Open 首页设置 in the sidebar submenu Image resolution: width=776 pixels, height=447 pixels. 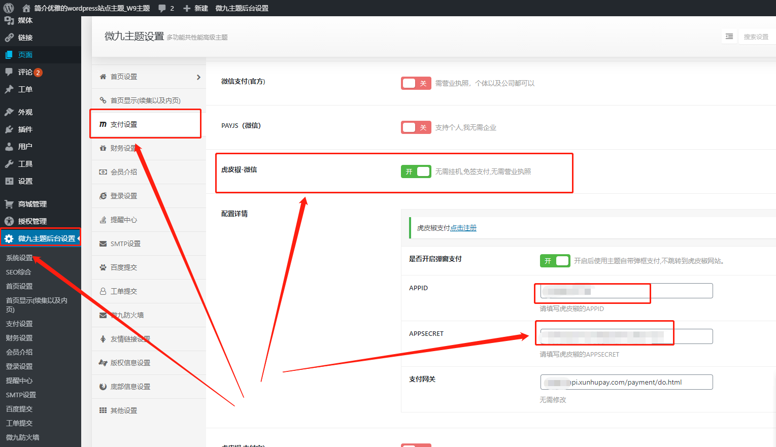coord(19,286)
